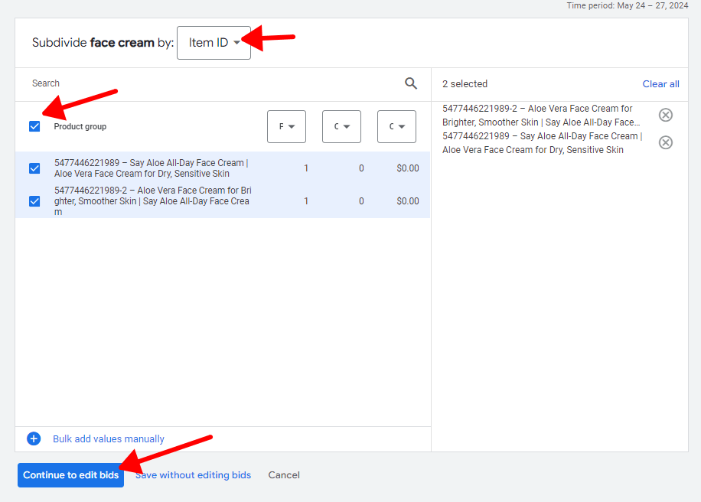Uncheck the 5477446221989-2 Aloe Vera row checkbox
Screen dimensions: 701x502
[34, 201]
